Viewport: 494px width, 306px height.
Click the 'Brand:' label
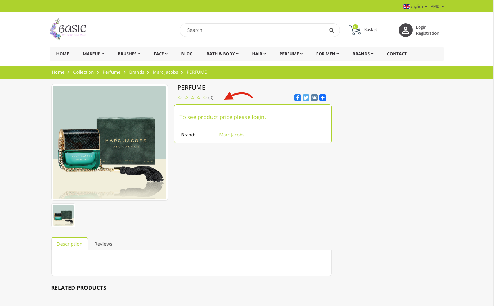188,135
